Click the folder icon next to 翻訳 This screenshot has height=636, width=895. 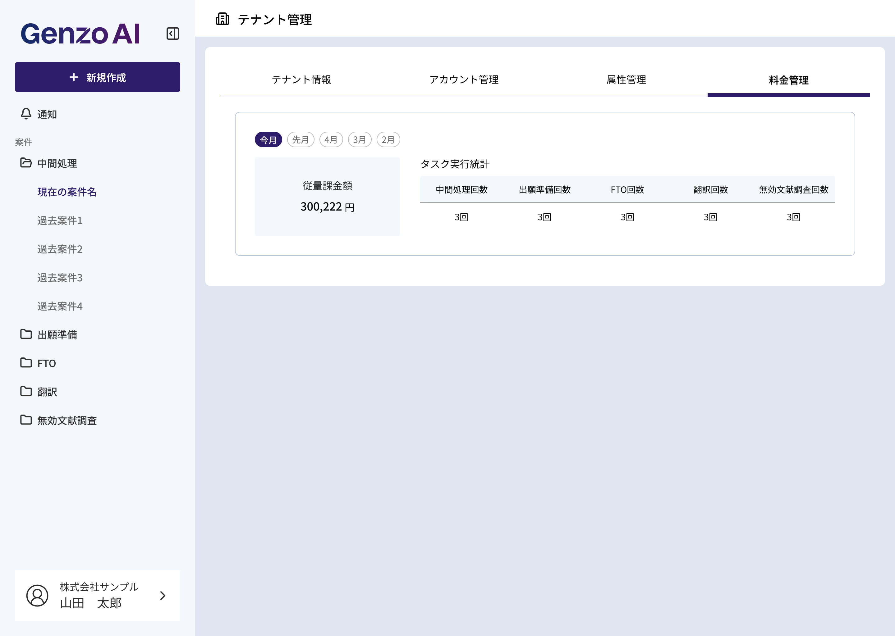tap(26, 391)
